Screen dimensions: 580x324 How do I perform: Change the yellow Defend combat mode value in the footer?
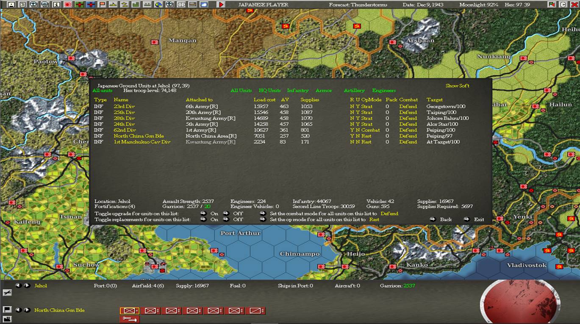point(389,213)
